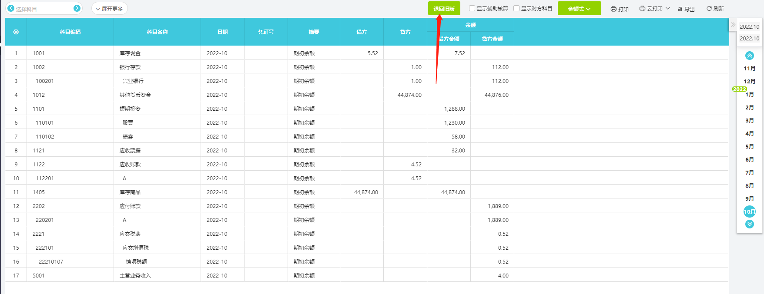Screen dimensions: 764x294
Task: Open column settings gear icon
Action: click(16, 32)
